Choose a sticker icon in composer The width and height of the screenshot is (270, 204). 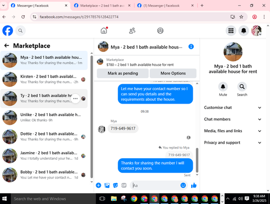(x=116, y=185)
